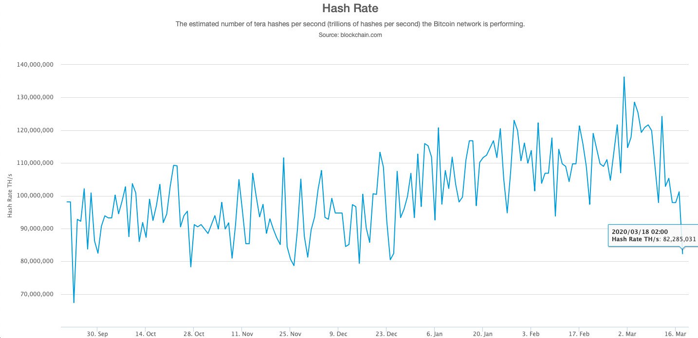The height and width of the screenshot is (338, 698).
Task: Click the highest peak of the line near 2. Mar
Action: [x=624, y=77]
